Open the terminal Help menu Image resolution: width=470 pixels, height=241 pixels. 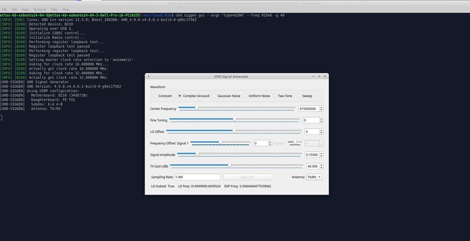point(66,9)
